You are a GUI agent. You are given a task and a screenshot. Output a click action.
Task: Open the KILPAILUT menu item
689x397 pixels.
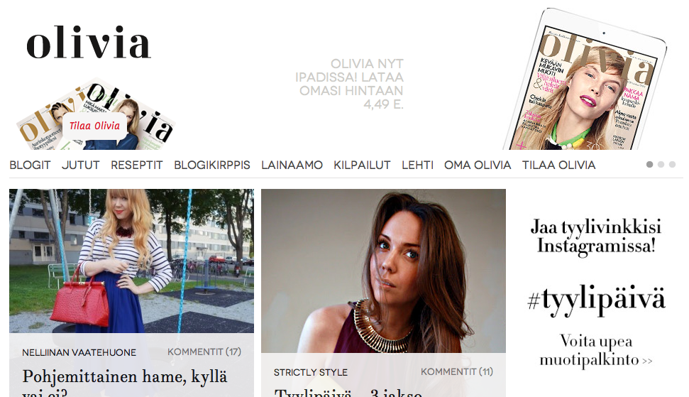pos(362,165)
